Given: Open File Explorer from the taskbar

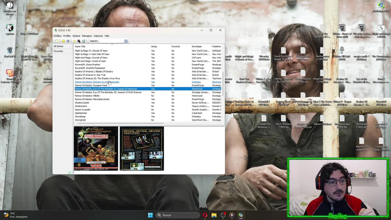Looking at the screenshot, I should tap(214, 215).
